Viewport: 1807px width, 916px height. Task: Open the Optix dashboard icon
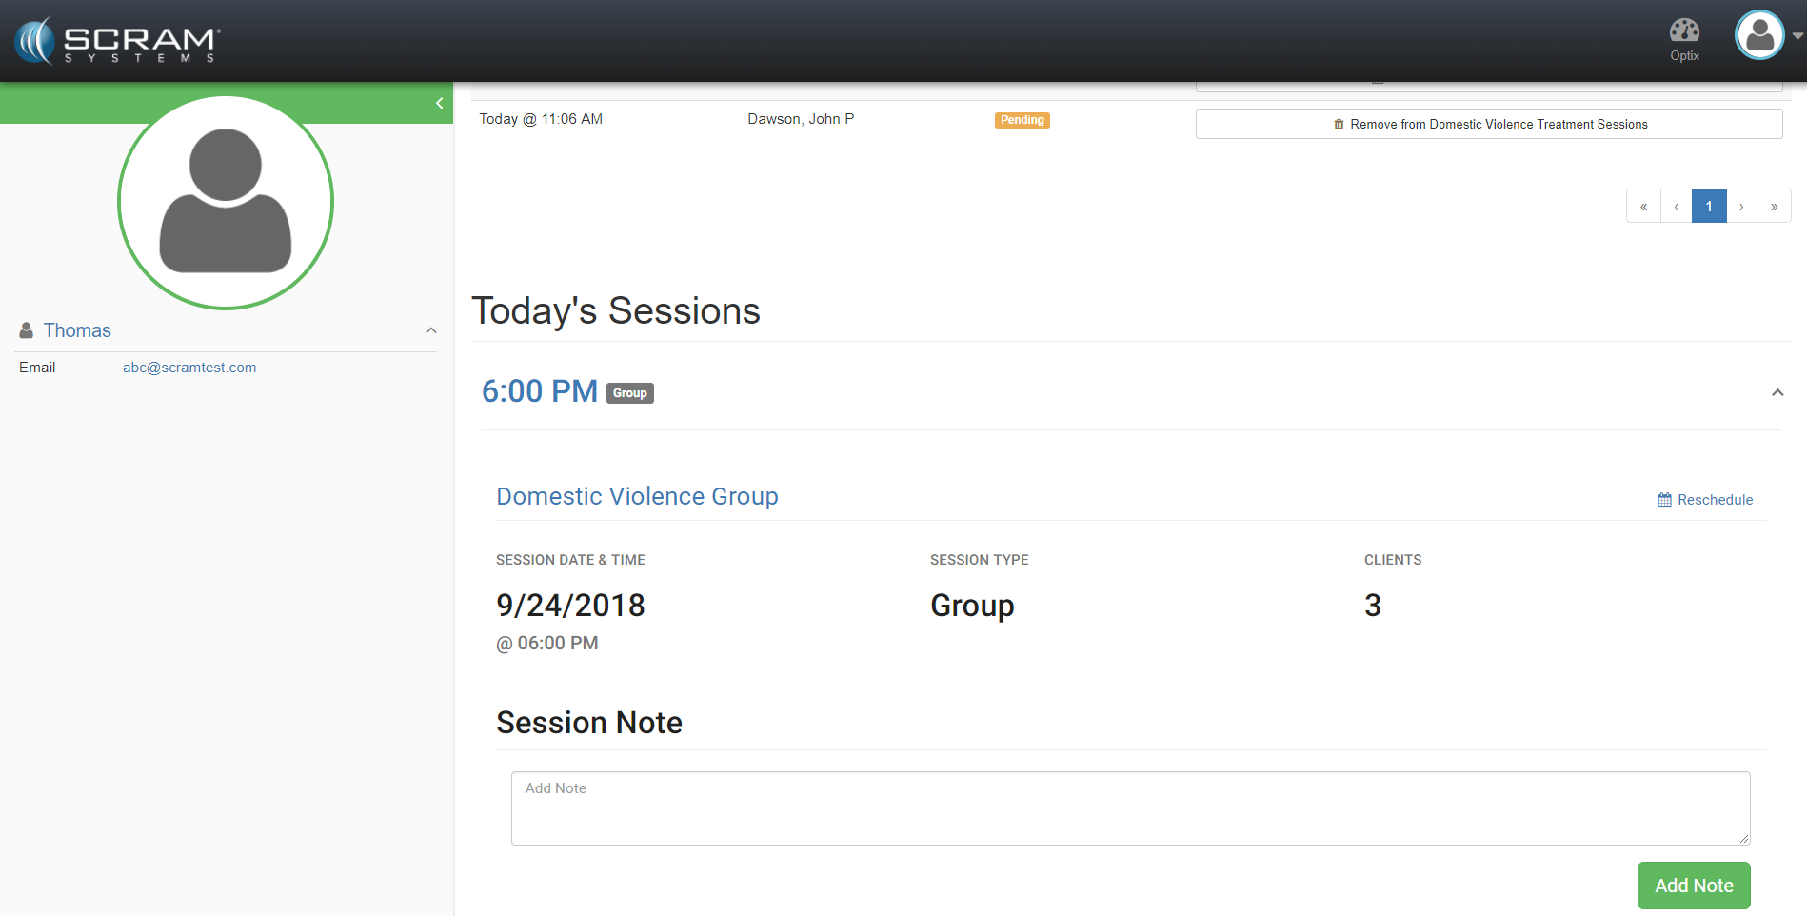tap(1684, 31)
